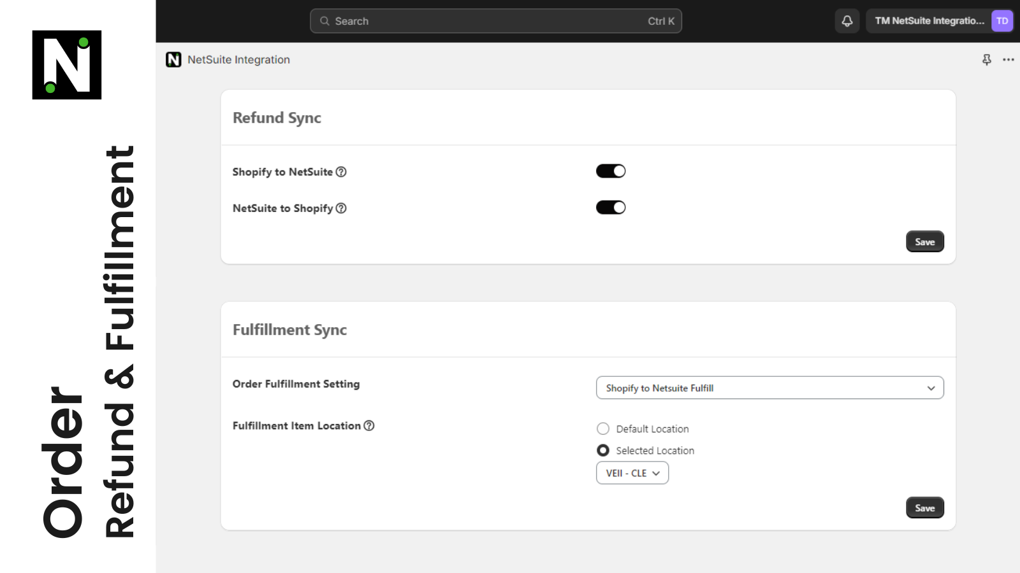
Task: Click the Selected Location label text
Action: 655,451
